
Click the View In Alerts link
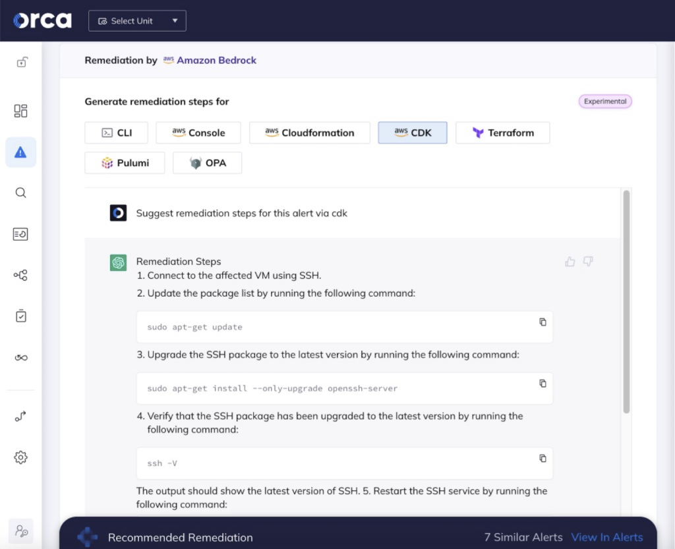[x=606, y=537]
